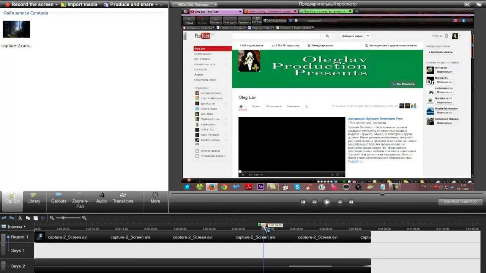Select the Звук 2 track label
Image resolution: width=486 pixels, height=273 pixels.
[x=18, y=266]
